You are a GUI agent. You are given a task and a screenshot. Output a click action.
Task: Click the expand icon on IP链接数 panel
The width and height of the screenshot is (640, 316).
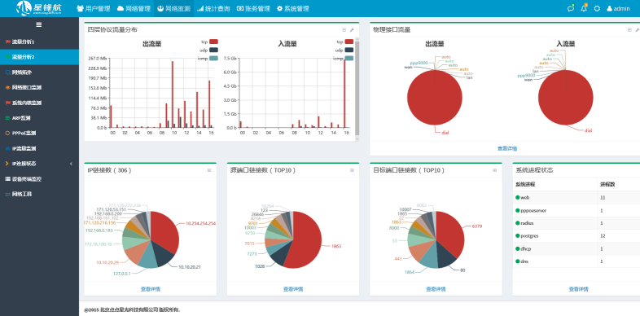[x=209, y=170]
